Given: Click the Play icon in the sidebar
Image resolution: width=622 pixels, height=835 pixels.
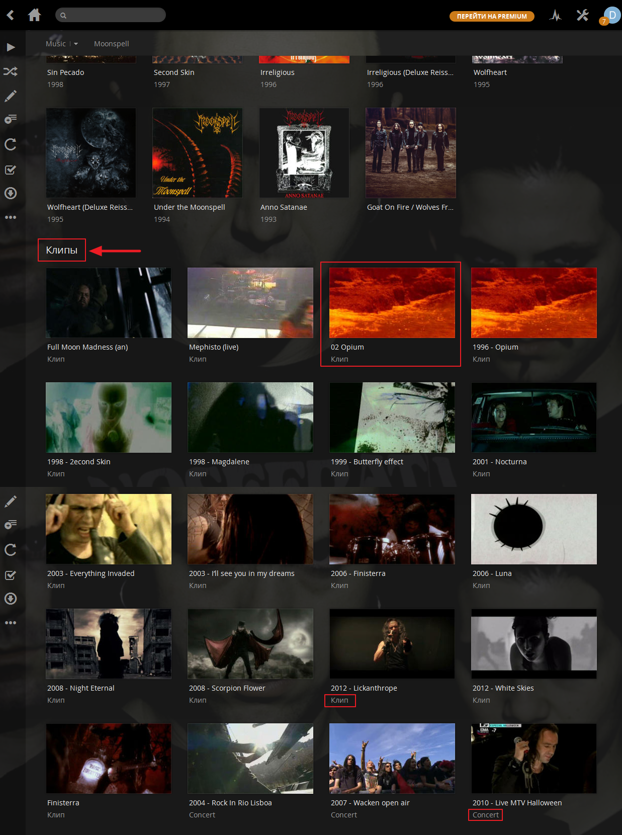Looking at the screenshot, I should click(11, 47).
